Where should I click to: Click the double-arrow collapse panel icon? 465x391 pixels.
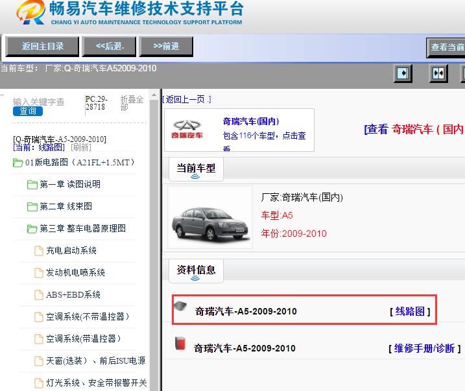(438, 73)
